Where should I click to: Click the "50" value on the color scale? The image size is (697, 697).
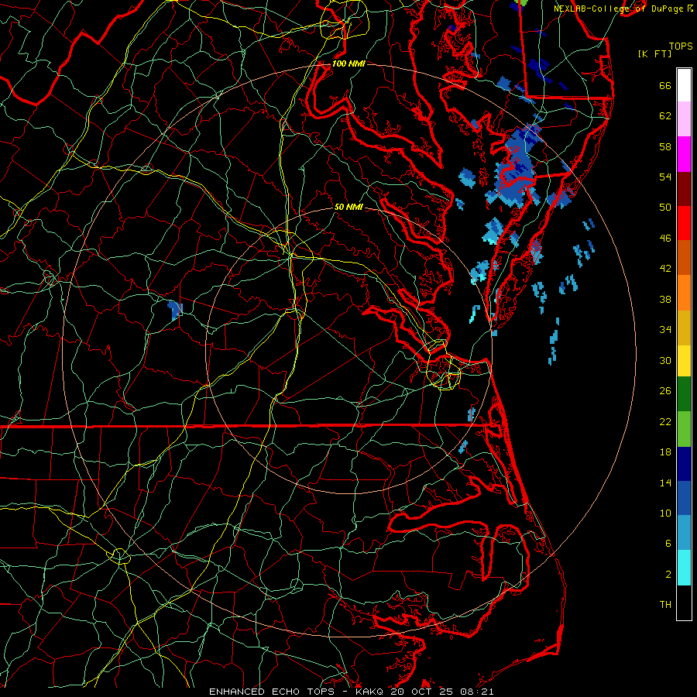pos(665,208)
